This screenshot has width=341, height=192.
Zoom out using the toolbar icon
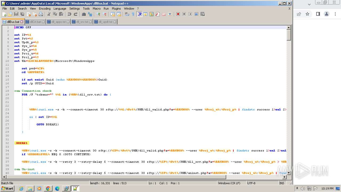pos(104,14)
